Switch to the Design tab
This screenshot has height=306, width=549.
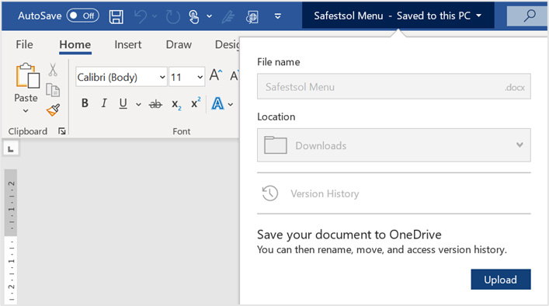pyautogui.click(x=228, y=45)
